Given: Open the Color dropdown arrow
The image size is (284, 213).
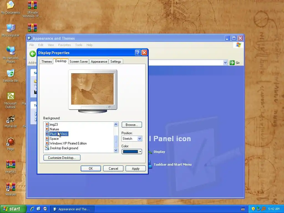Looking at the screenshot, I should coord(140,152).
